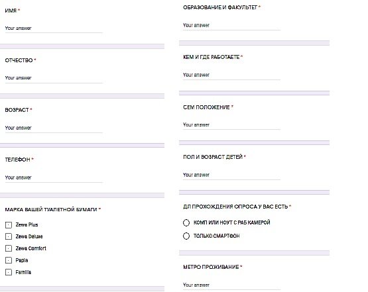
Task: Focus the ОТЧЕСТВО answer field
Action: coord(54,78)
